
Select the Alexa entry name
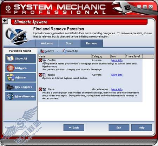(x=51, y=89)
